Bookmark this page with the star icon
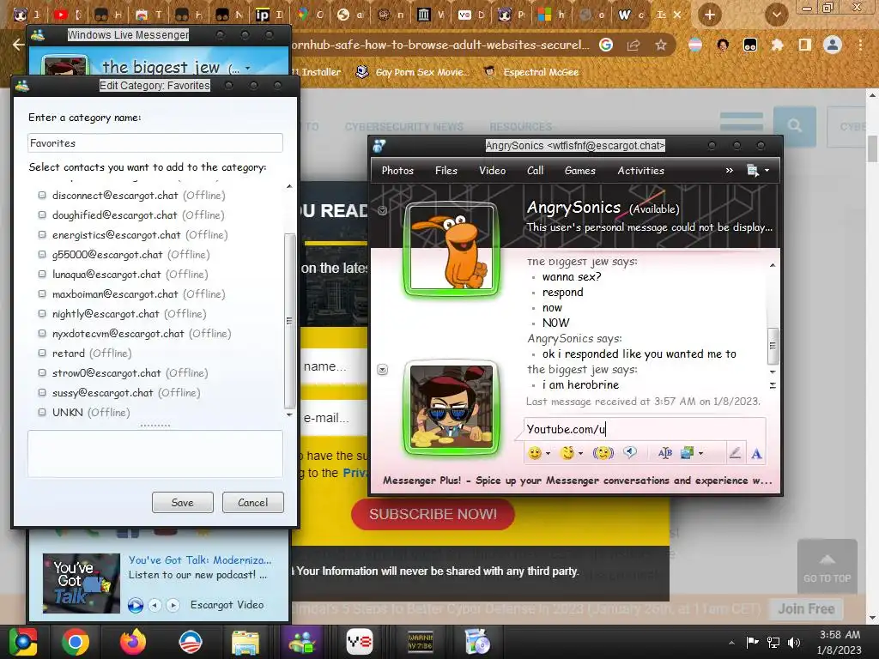Viewport: 879px width, 659px height. (x=661, y=45)
